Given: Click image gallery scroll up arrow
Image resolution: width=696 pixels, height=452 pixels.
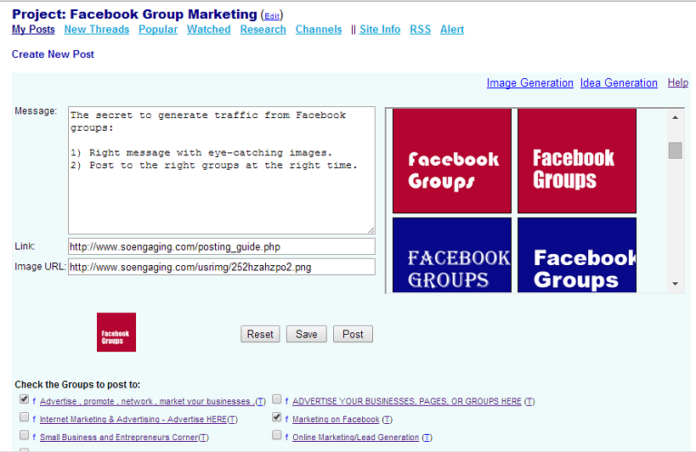Looking at the screenshot, I should point(675,117).
